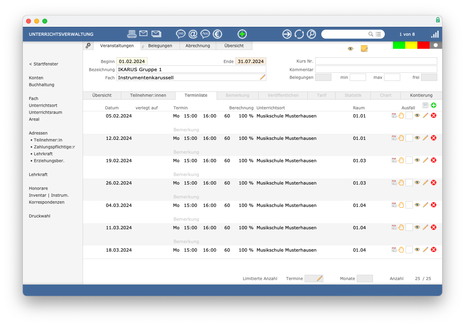Check the Ausfall box for 05.02.2024
The width and height of the screenshot is (465, 326).
pos(409,115)
